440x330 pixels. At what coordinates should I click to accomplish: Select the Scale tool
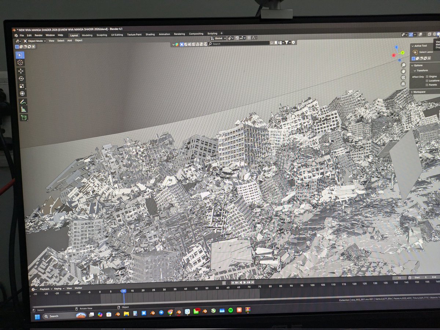(21, 86)
